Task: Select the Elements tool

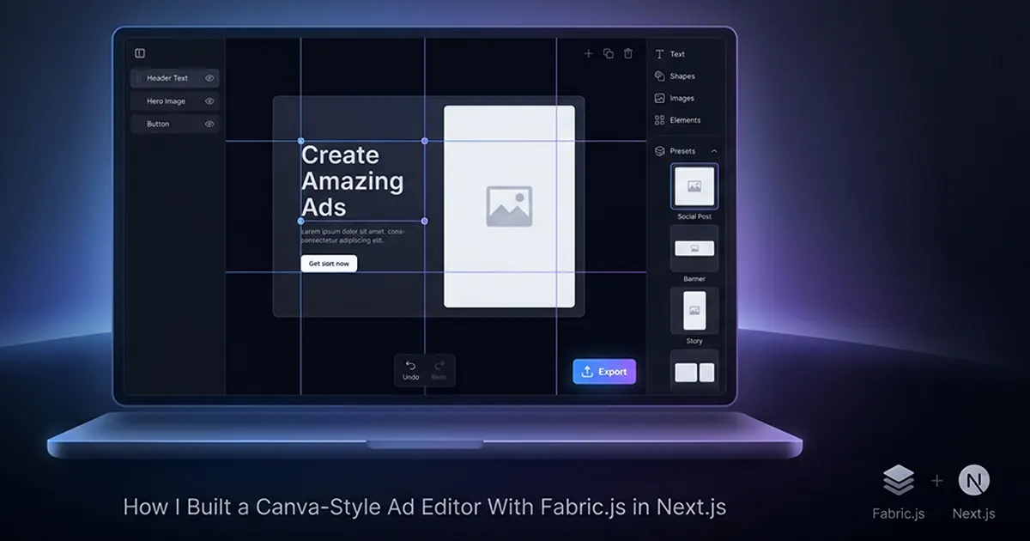Action: [x=677, y=120]
